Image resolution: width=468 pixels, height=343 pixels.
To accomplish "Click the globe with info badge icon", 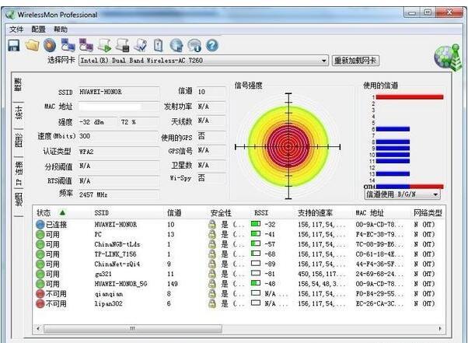I will (x=194, y=45).
